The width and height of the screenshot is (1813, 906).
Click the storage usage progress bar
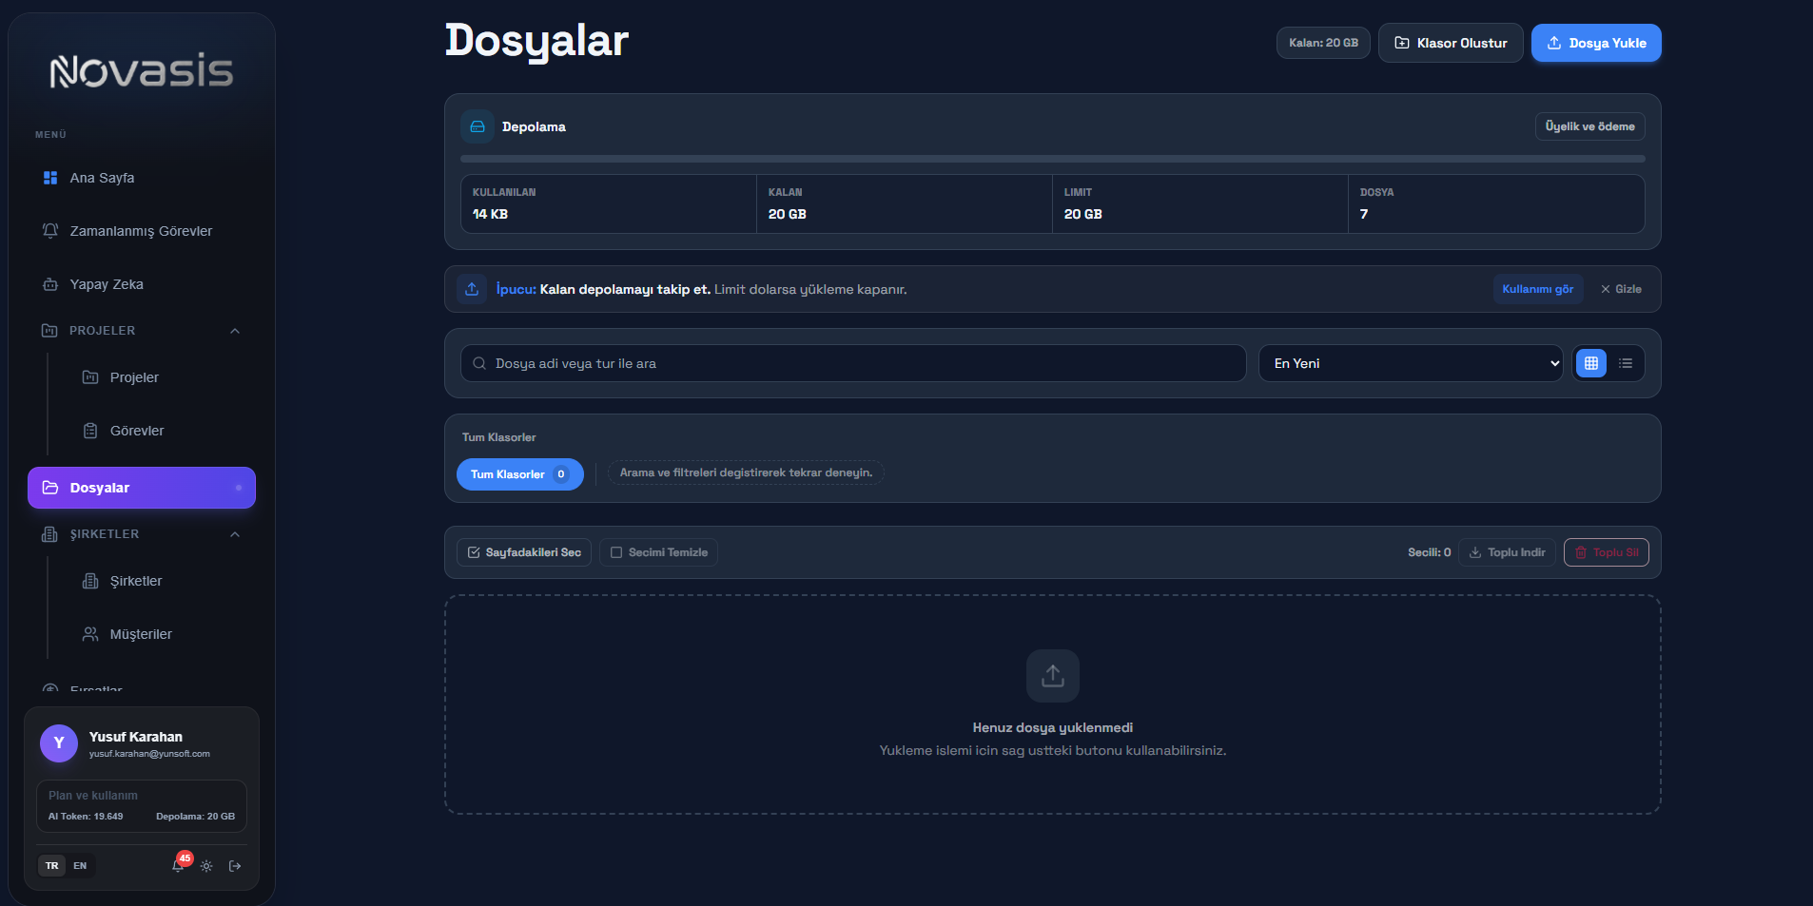pos(1053,159)
